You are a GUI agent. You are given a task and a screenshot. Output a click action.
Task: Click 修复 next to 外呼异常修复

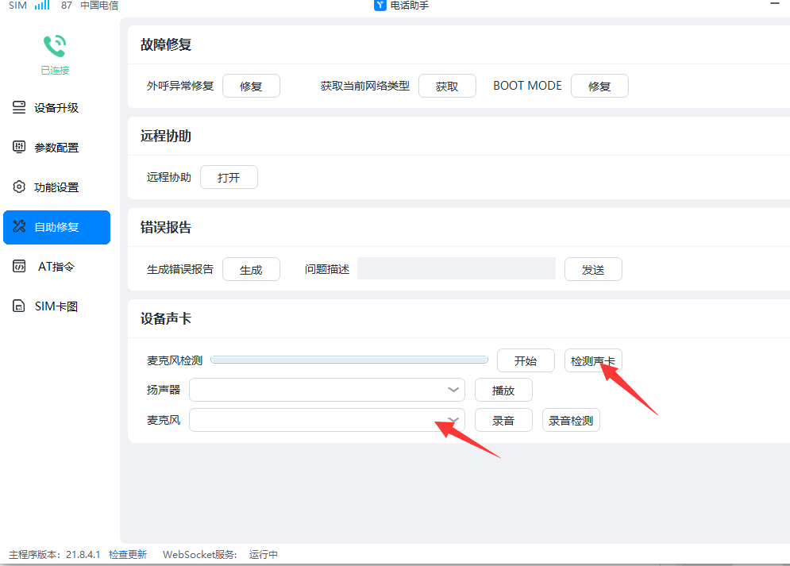(x=251, y=86)
